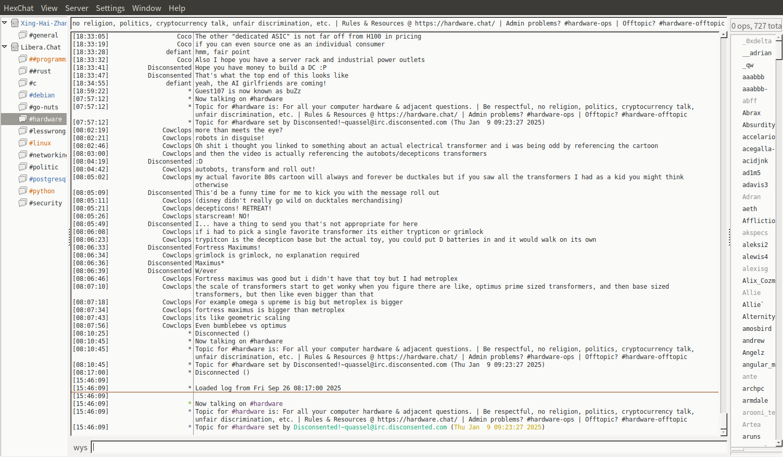Switch to the #networking channel
Viewport: 783px width, 457px height.
[47, 155]
